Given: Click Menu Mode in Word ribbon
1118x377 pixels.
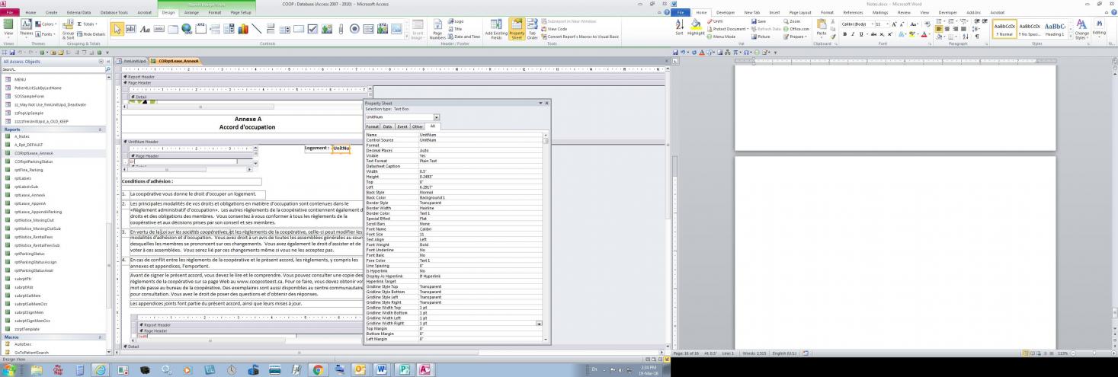Looking at the screenshot, I should (721, 37).
